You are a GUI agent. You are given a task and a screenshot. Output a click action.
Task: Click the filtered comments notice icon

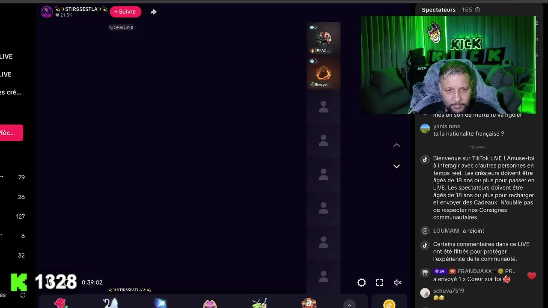(425, 245)
